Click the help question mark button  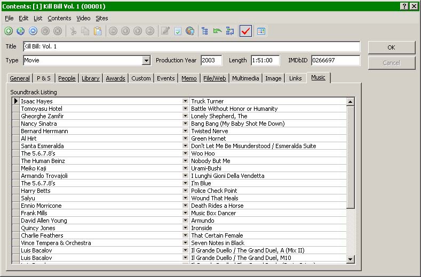[404, 6]
